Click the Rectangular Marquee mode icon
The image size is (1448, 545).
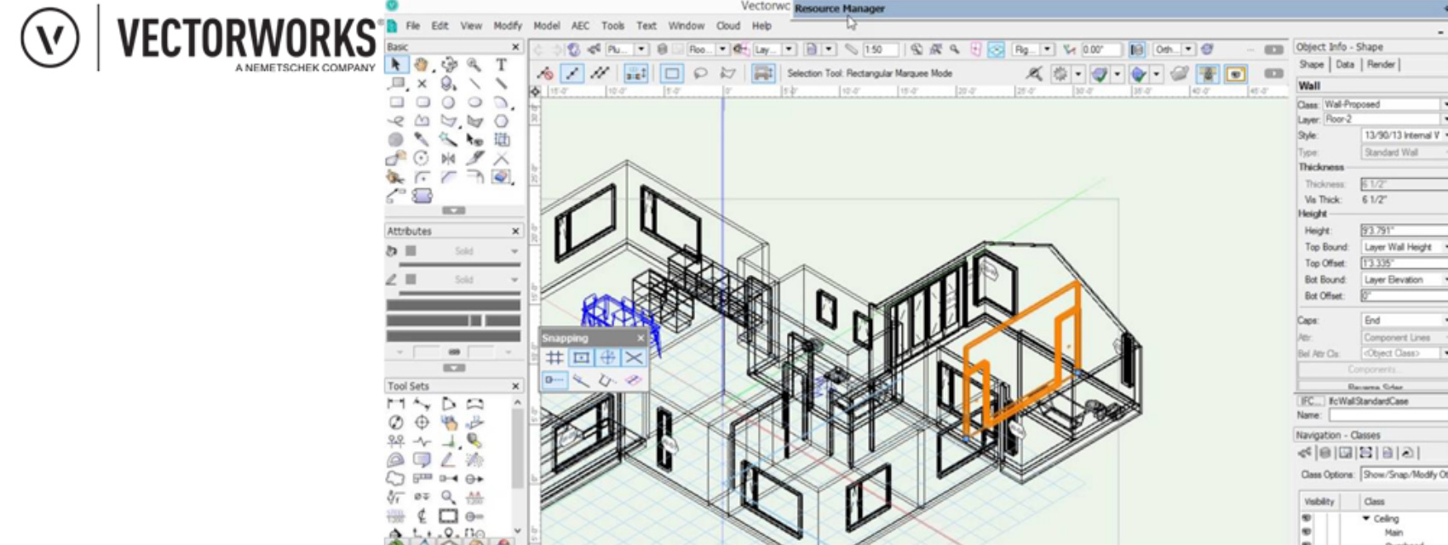click(671, 74)
